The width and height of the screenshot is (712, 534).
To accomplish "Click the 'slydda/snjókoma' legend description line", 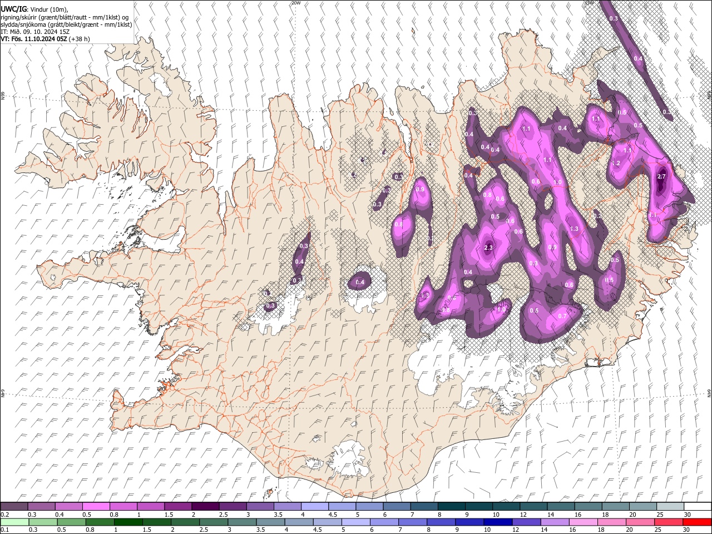I will [x=67, y=24].
